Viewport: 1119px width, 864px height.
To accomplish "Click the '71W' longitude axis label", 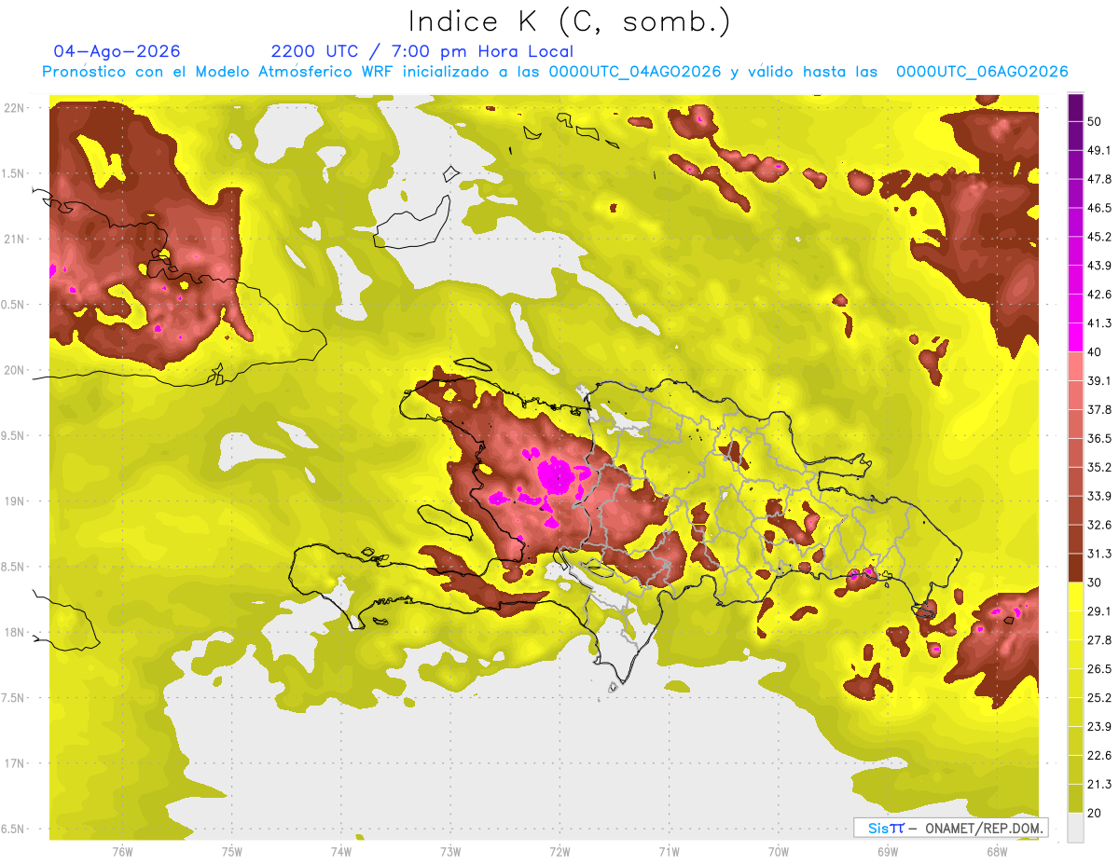I will click(669, 851).
